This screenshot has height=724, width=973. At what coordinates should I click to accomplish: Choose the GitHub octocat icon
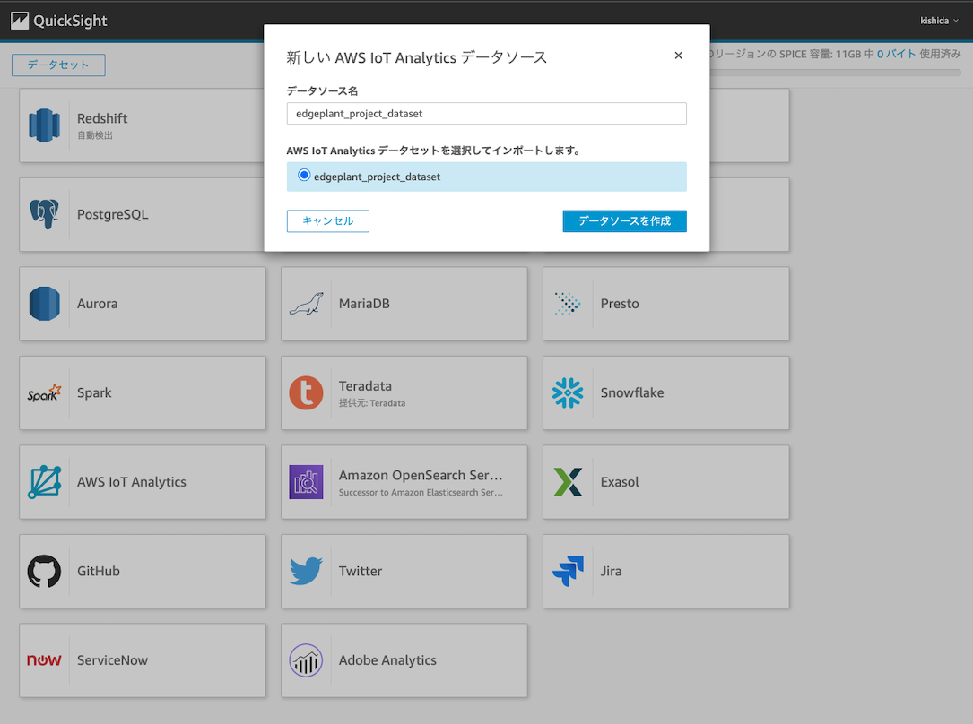click(x=45, y=571)
